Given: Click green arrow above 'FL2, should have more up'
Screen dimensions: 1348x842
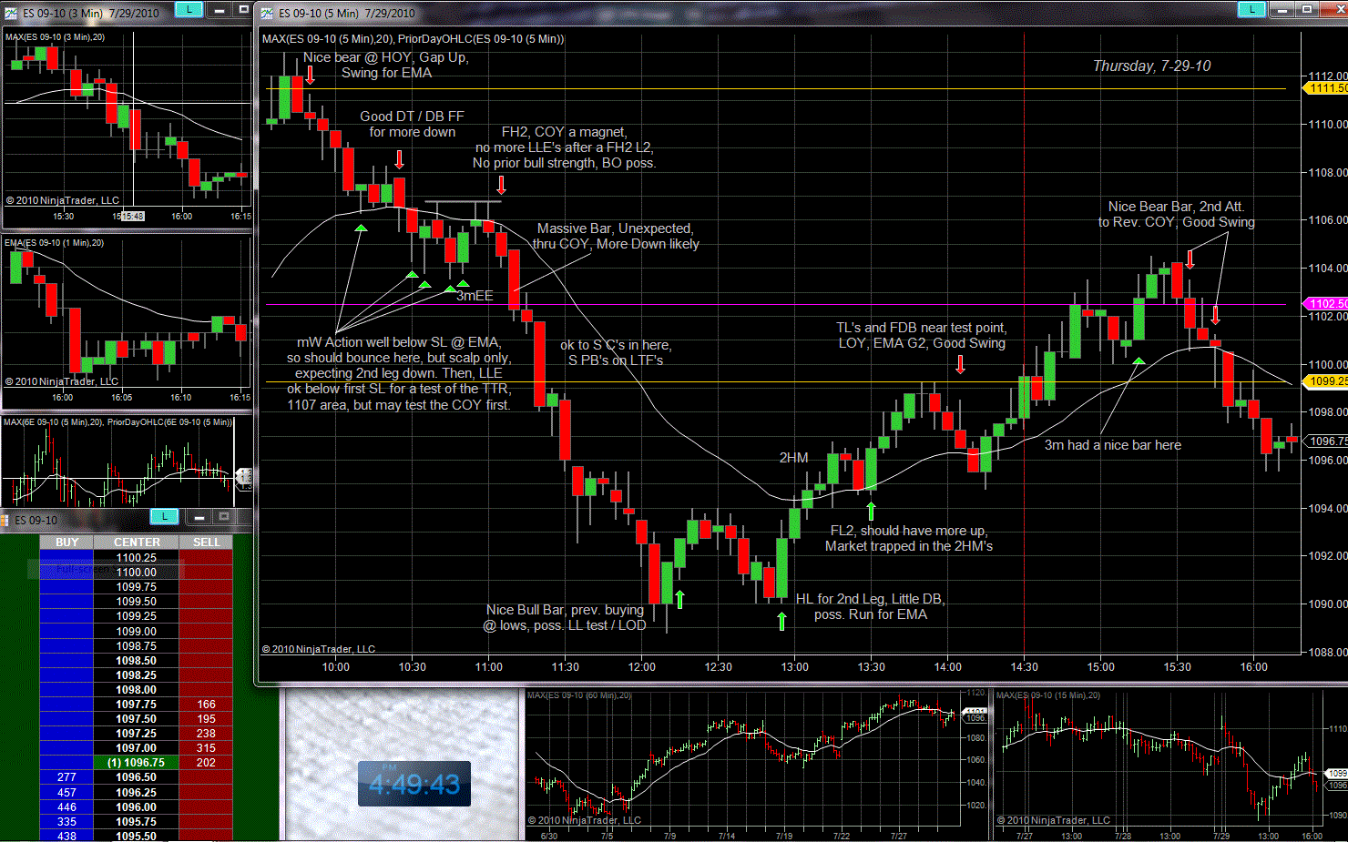Looking at the screenshot, I should pos(871,511).
